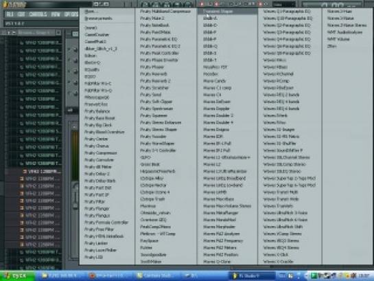Screen dimensions: 374x281
Task: Choose Fruity LSD at column bottom
Action: [94, 258]
